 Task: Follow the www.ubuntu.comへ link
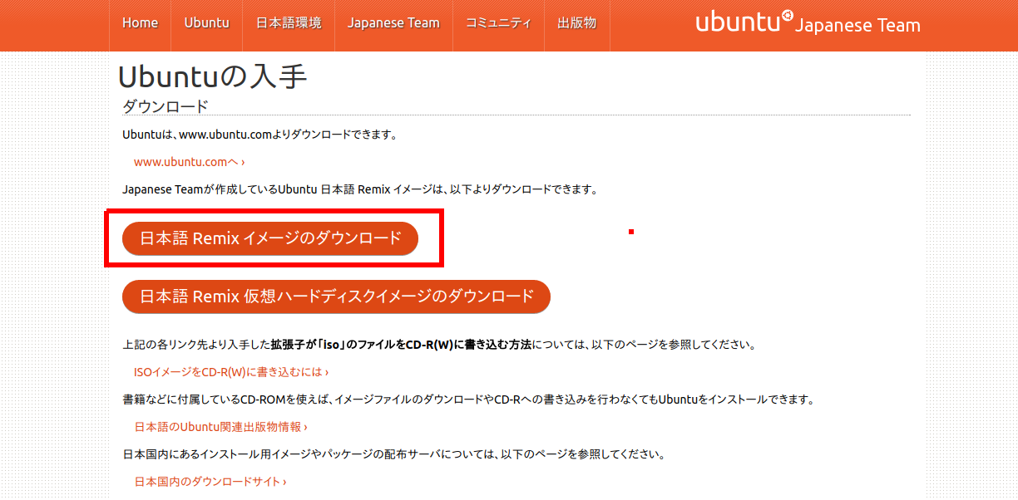point(189,162)
